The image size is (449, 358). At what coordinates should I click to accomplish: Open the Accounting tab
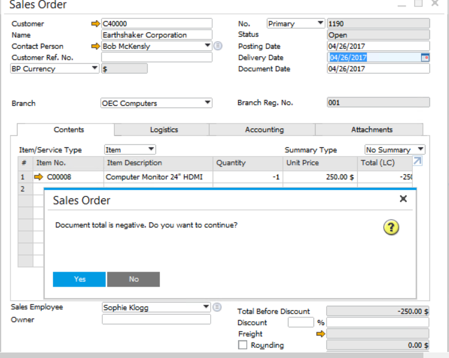(x=264, y=130)
